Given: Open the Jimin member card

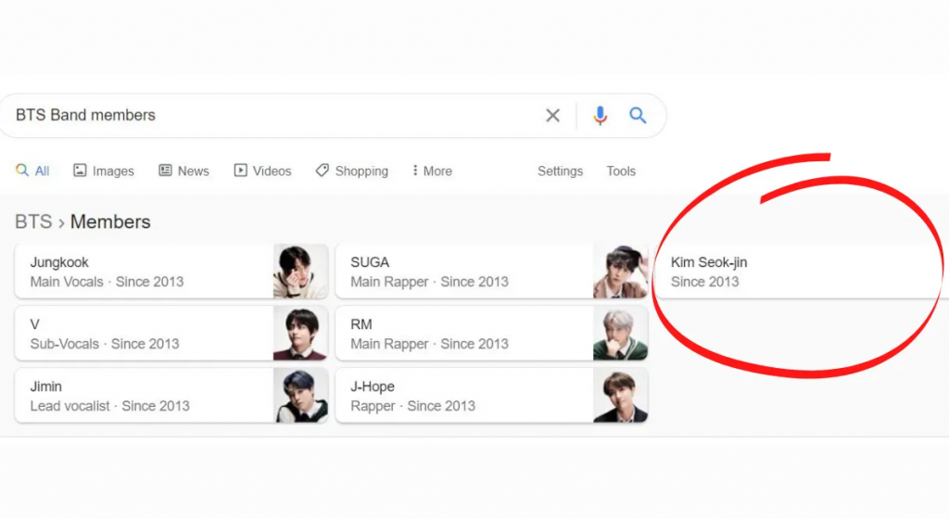Looking at the screenshot, I should coord(171,396).
